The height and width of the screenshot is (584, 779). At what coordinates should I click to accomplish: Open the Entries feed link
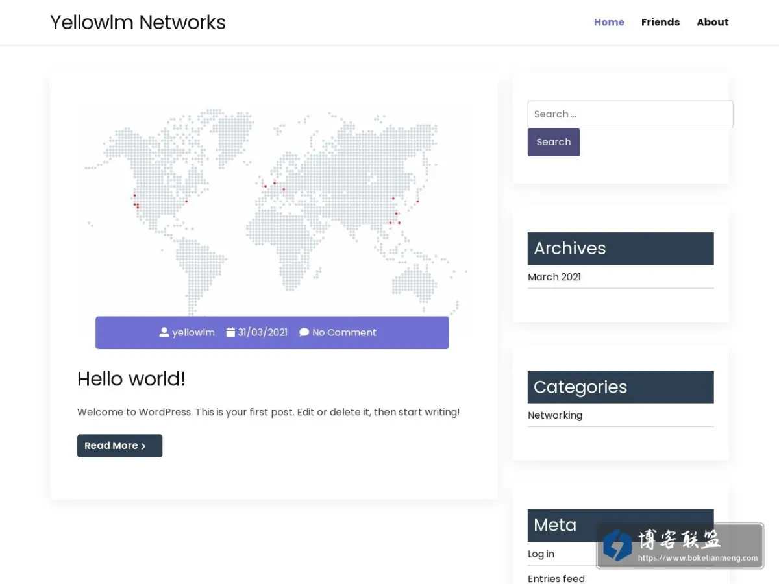pos(556,578)
